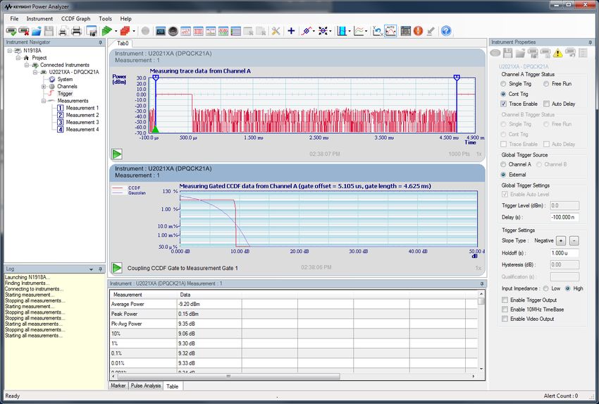Viewport: 599px width, 404px height.
Task: Click the Holdoff (s) input field
Action: (564, 253)
